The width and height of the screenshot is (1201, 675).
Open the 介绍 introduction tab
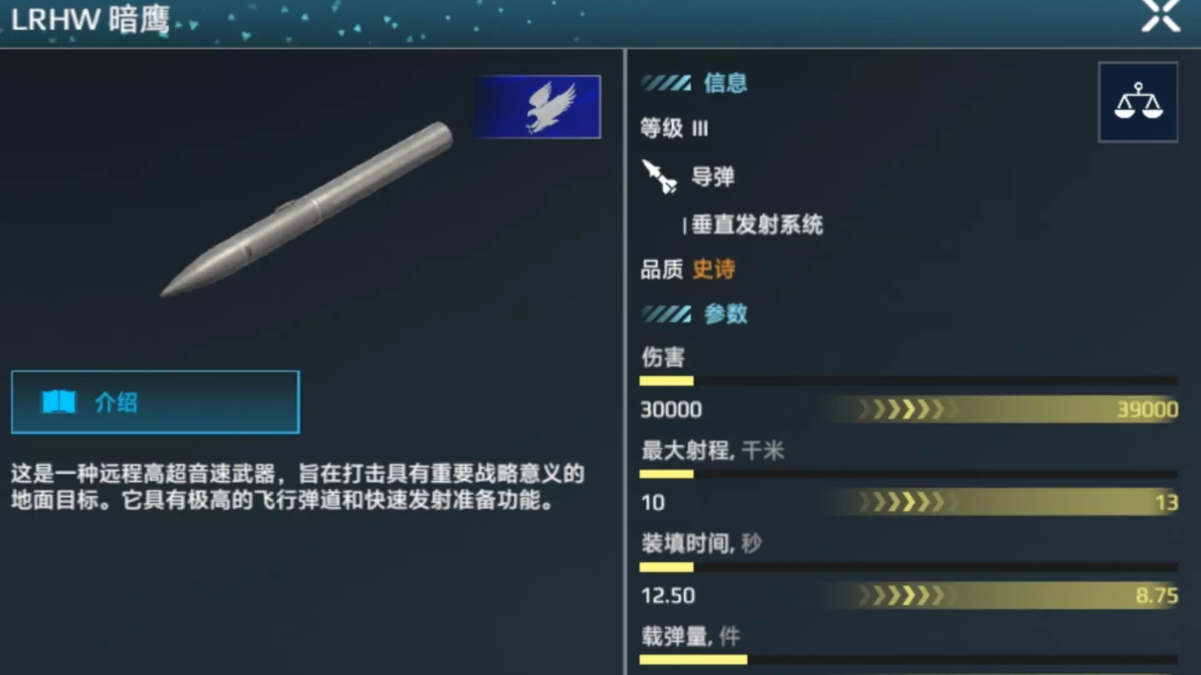155,402
